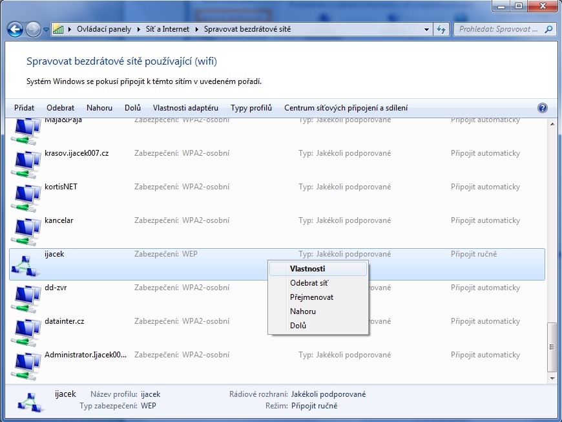
Task: Open Vlastnosti adaptéru from the toolbar
Action: click(x=185, y=108)
